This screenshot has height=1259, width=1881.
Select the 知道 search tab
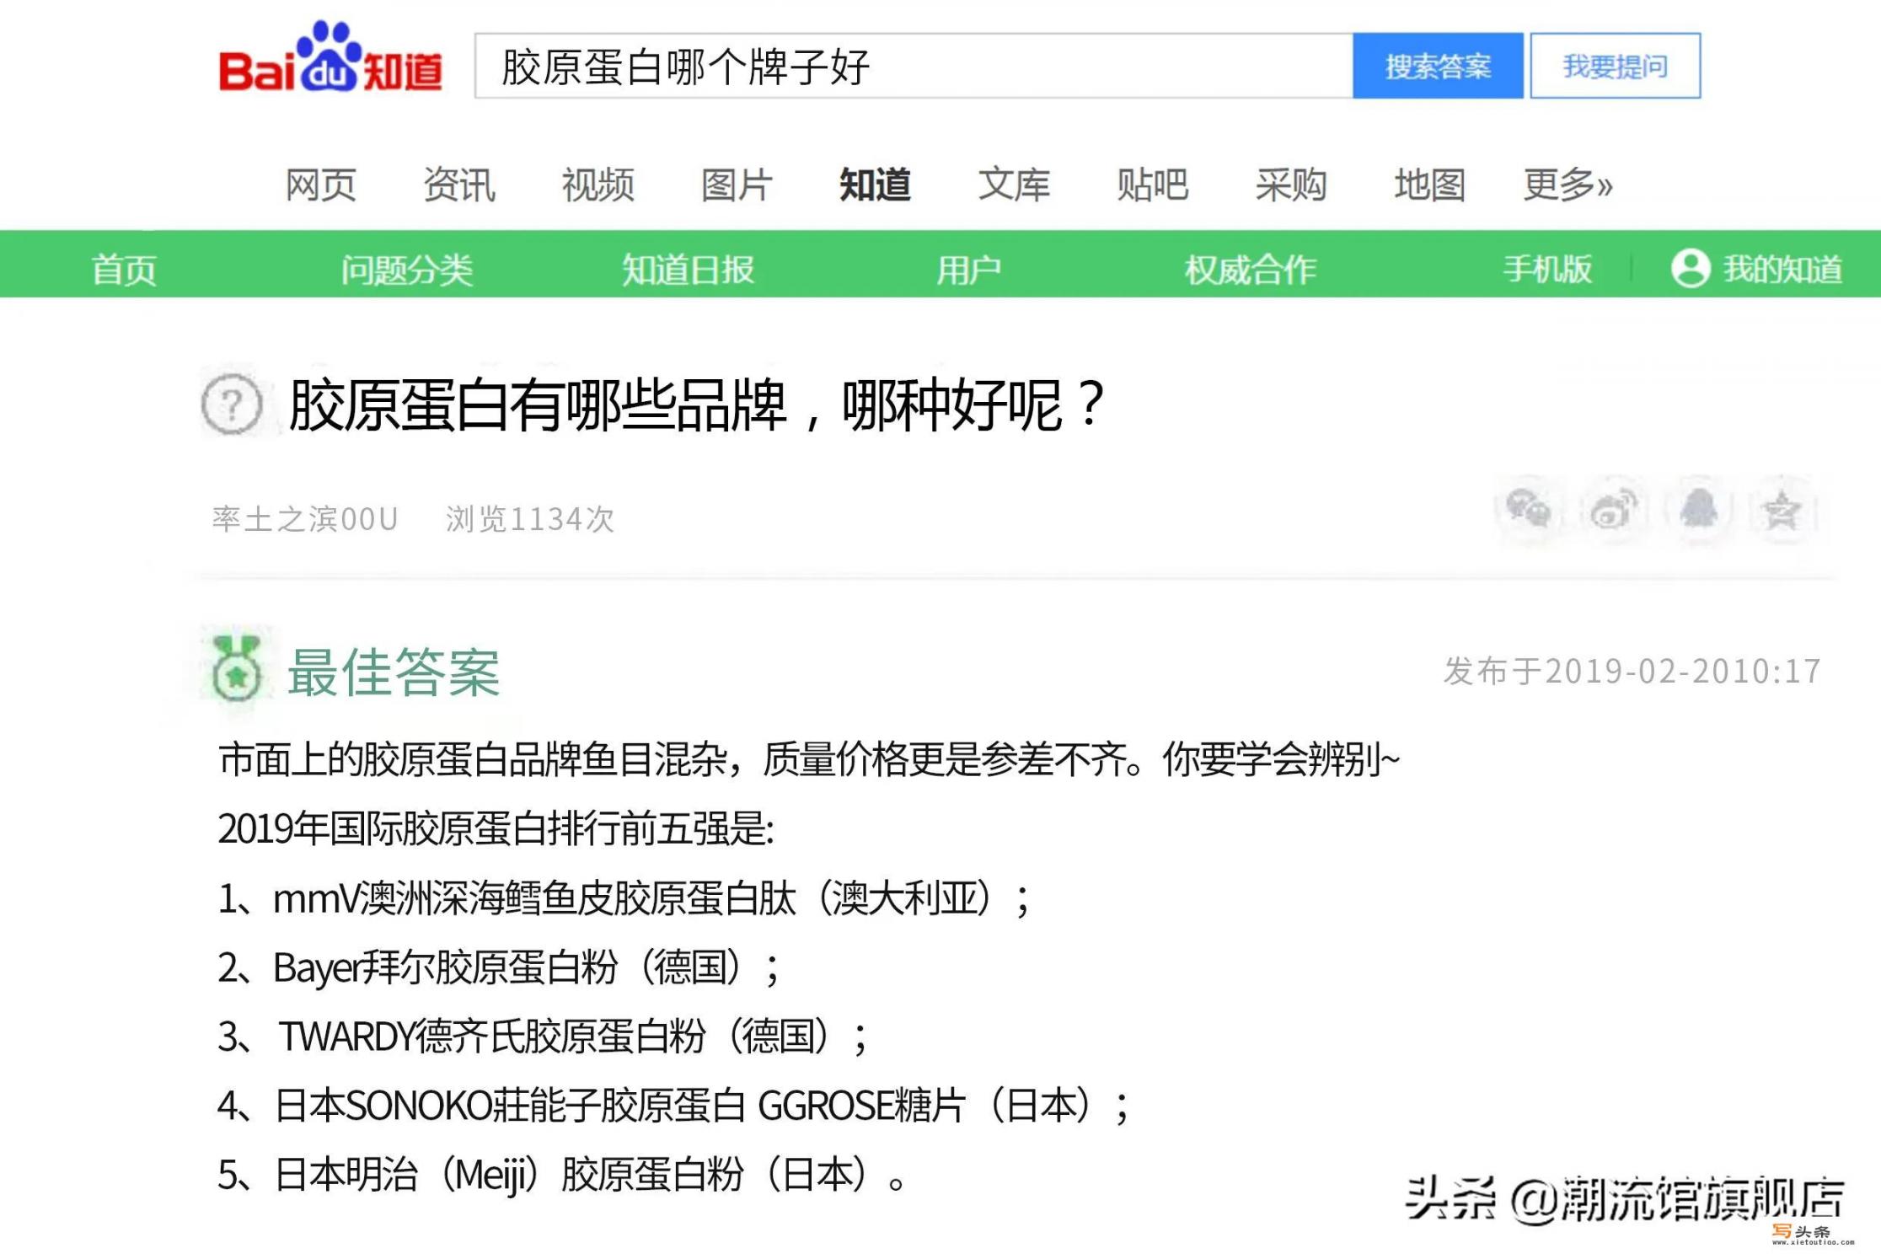point(875,185)
